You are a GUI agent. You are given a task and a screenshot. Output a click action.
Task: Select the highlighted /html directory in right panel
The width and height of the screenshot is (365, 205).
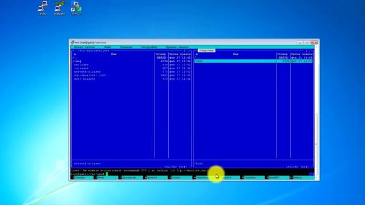pos(253,61)
